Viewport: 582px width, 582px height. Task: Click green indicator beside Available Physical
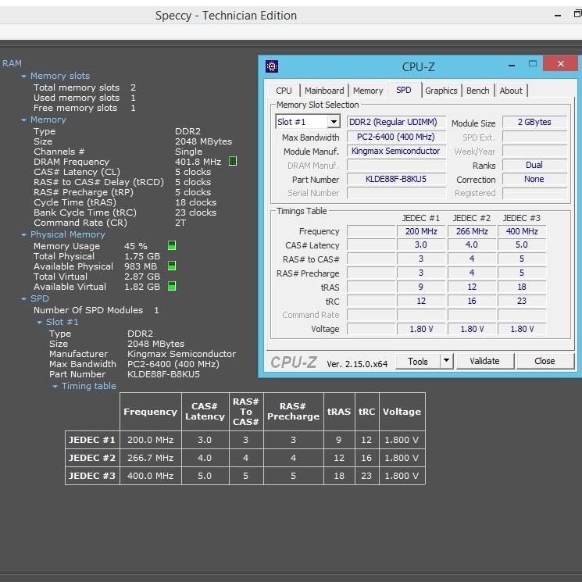point(172,266)
